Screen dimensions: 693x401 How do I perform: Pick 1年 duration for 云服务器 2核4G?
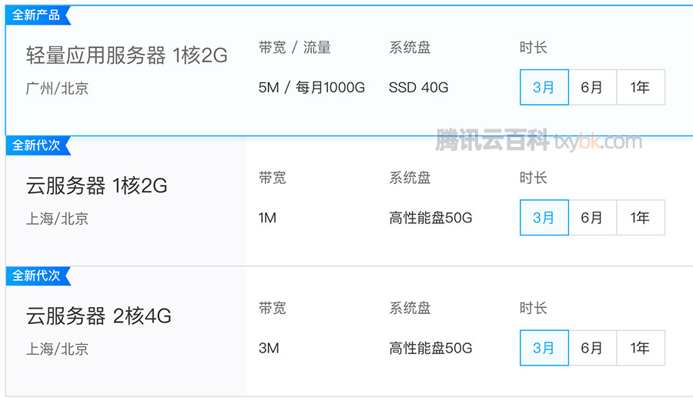(641, 348)
